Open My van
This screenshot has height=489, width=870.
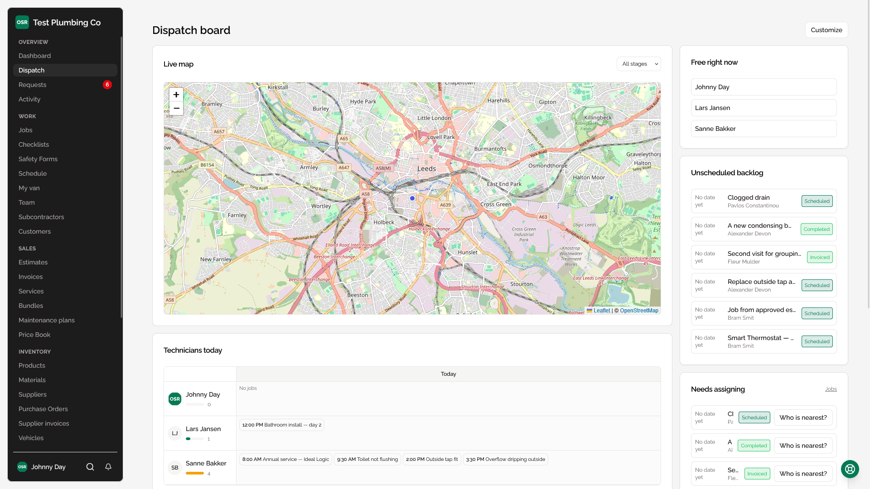(65, 188)
